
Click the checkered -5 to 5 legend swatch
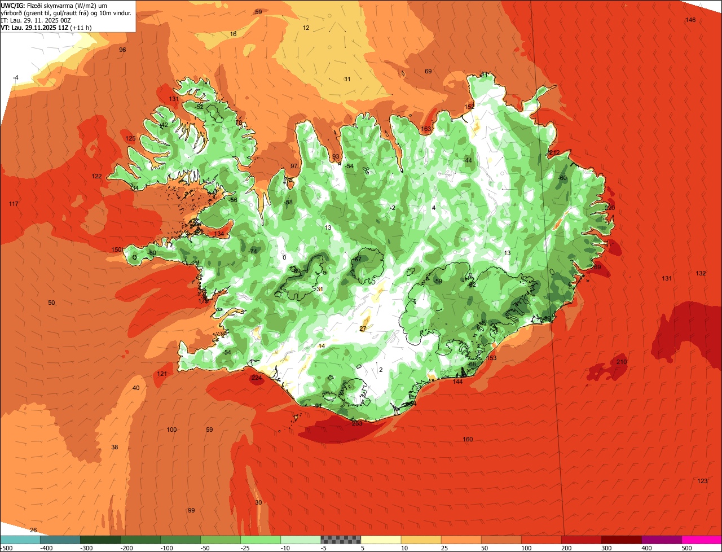(341, 540)
